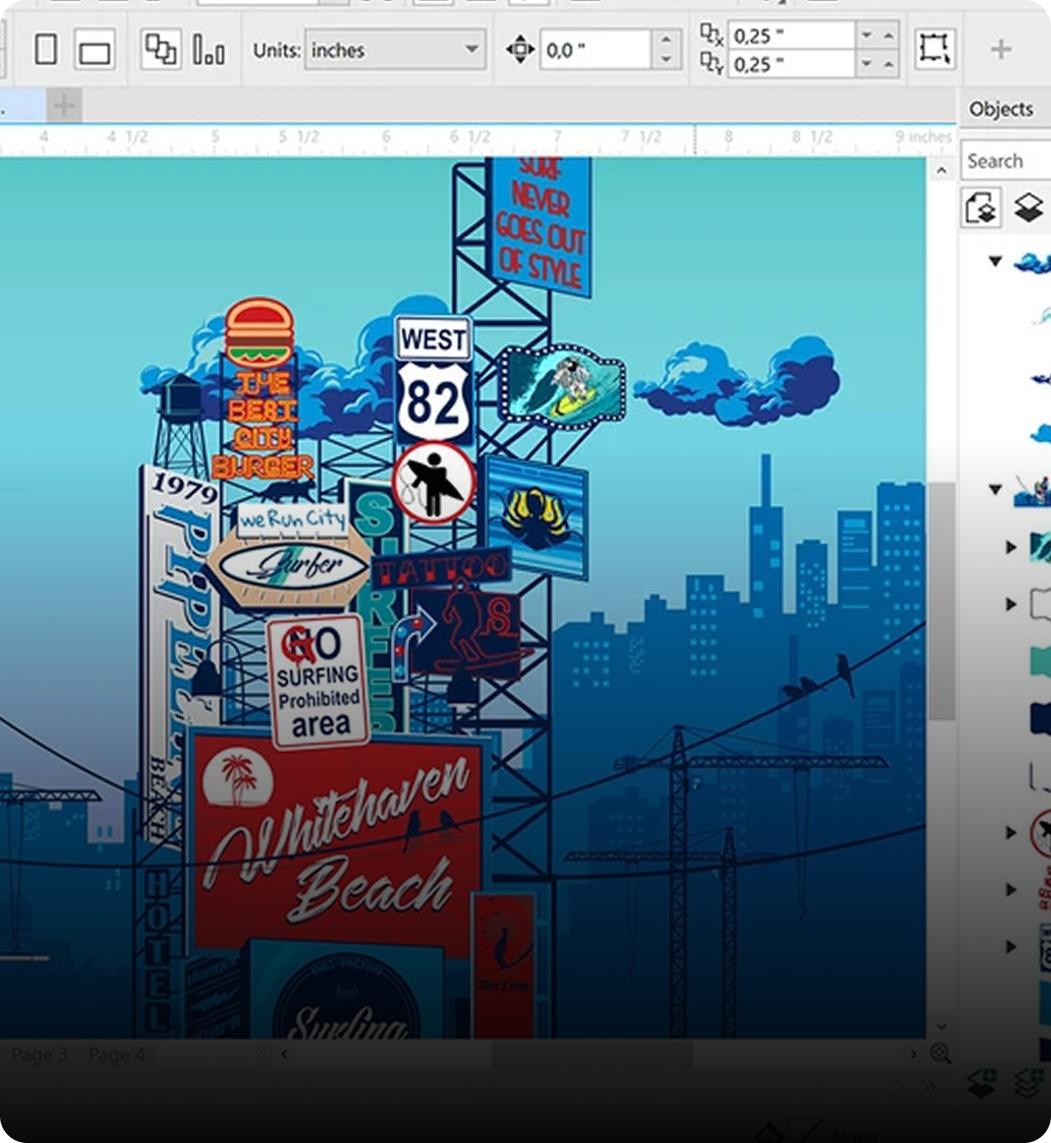Increase the duplicate X distance

pyautogui.click(x=887, y=36)
